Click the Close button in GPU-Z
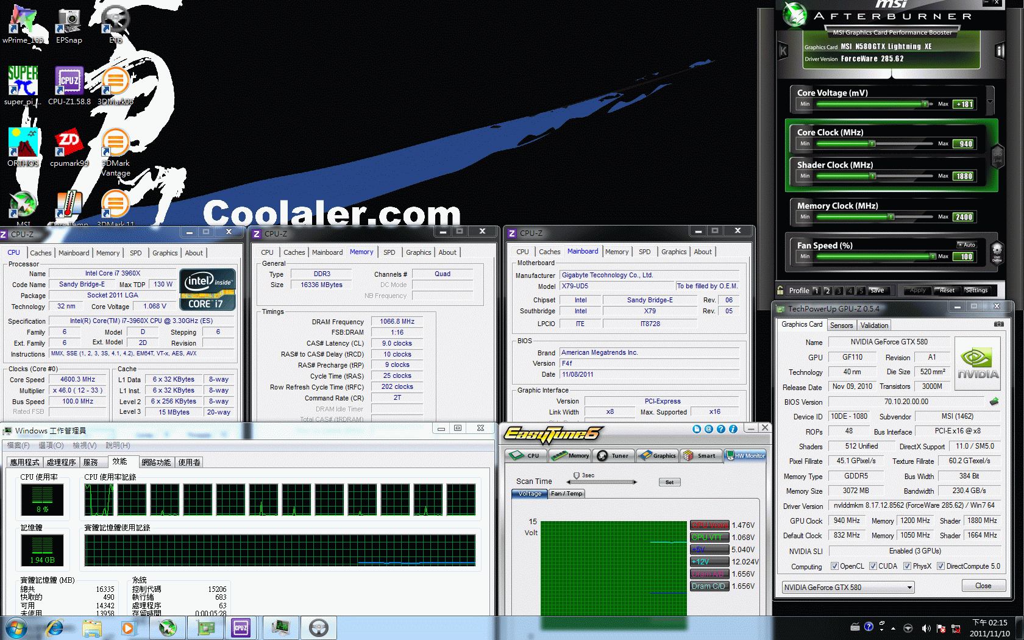 pyautogui.click(x=983, y=586)
